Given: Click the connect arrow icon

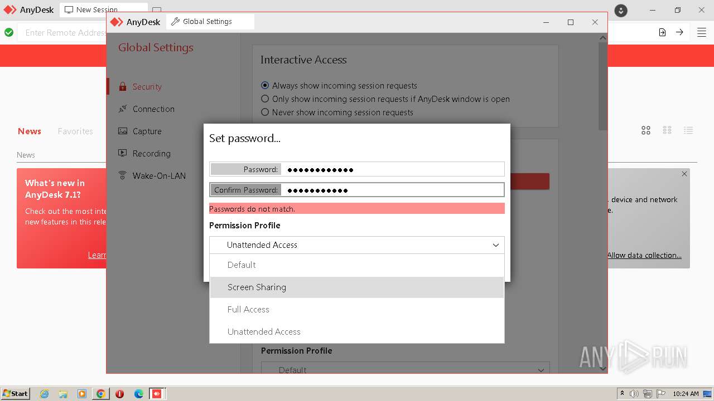Looking at the screenshot, I should tap(679, 32).
